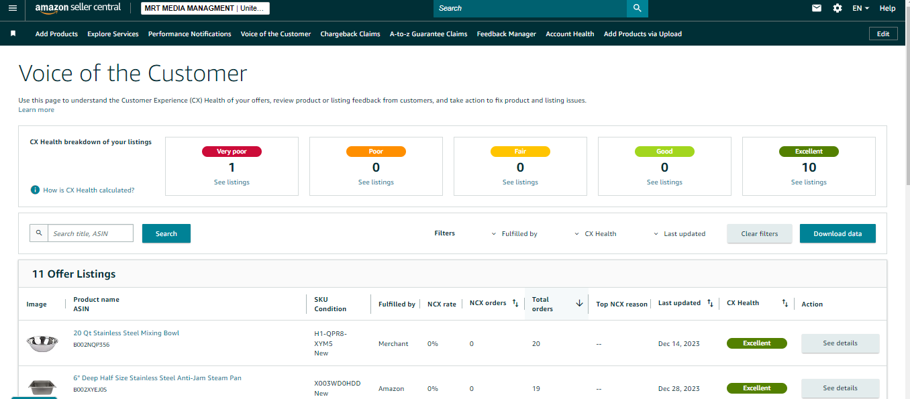Click the Amazon Seller Central logo
910x399 pixels.
[78, 8]
